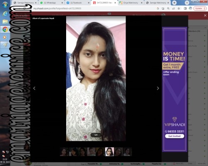This screenshot has width=208, height=166.
Task: Click the phone number 98333 33311 in ad
Action: [174, 132]
